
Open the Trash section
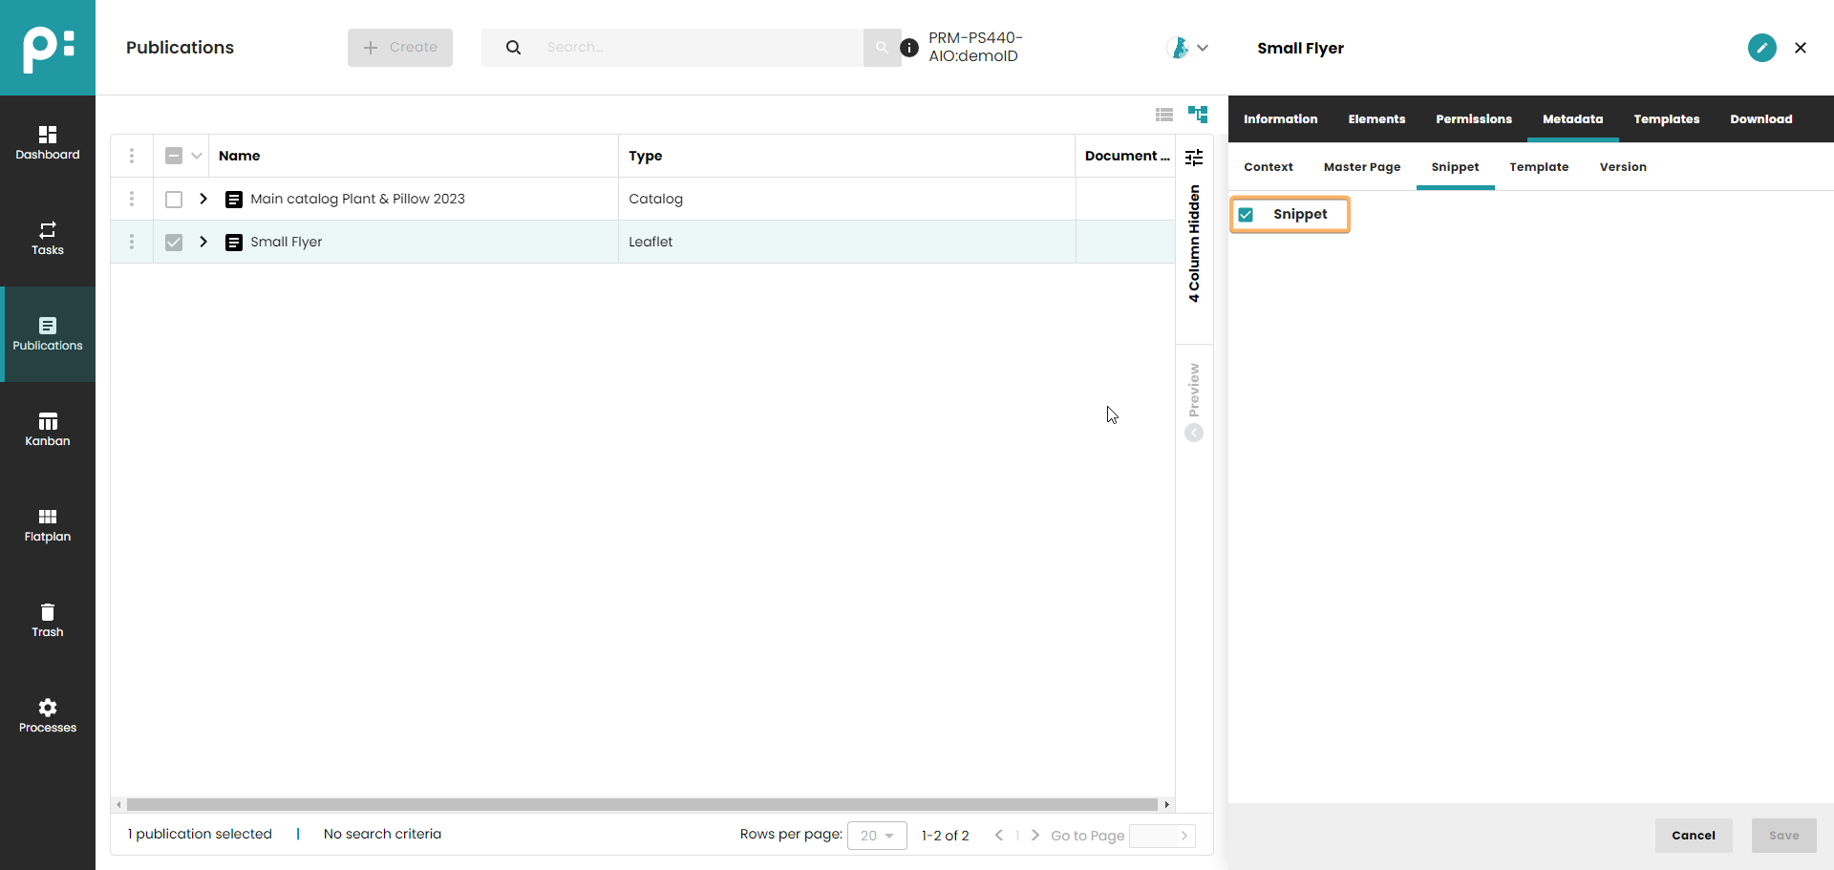(x=48, y=621)
